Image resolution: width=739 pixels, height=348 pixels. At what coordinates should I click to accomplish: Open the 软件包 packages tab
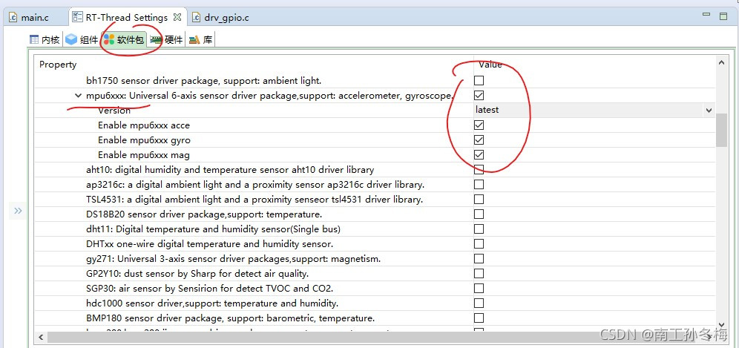click(x=123, y=40)
